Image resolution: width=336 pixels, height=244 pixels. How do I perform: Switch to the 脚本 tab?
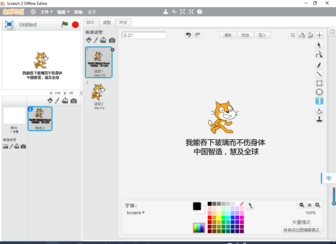click(x=90, y=23)
